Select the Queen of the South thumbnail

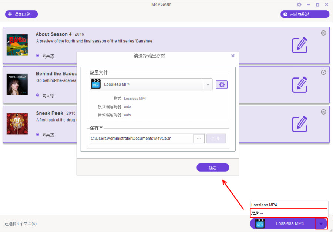[17, 124]
